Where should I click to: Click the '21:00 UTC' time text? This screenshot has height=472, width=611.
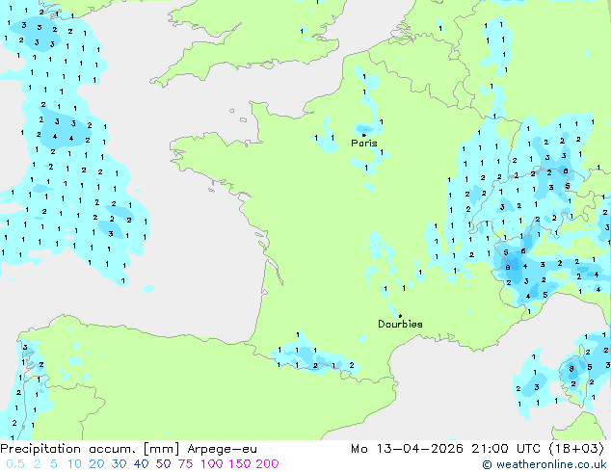(506, 449)
